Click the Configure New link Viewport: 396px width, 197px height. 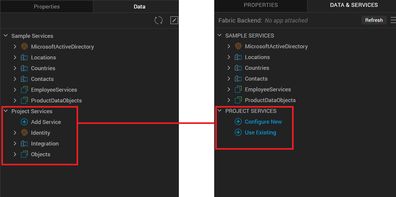click(263, 122)
